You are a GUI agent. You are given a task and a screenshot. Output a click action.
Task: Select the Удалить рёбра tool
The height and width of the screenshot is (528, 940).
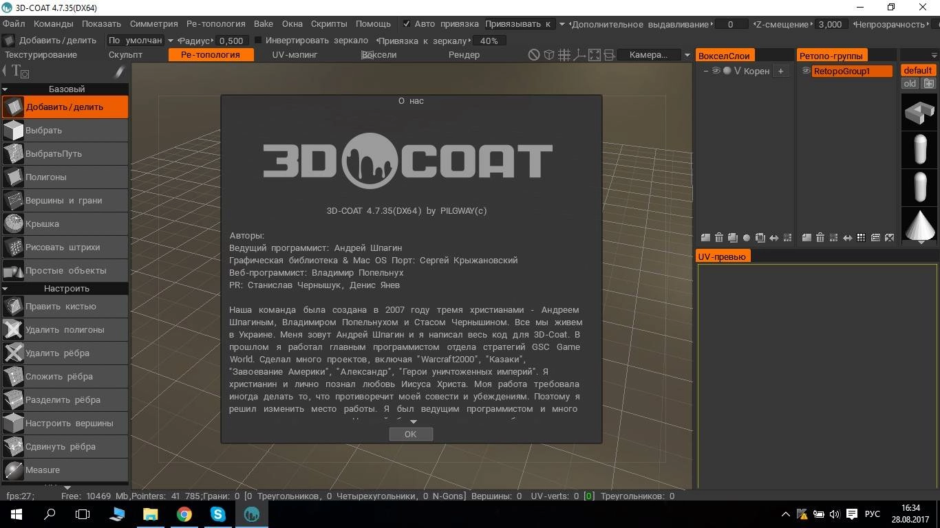[65, 353]
